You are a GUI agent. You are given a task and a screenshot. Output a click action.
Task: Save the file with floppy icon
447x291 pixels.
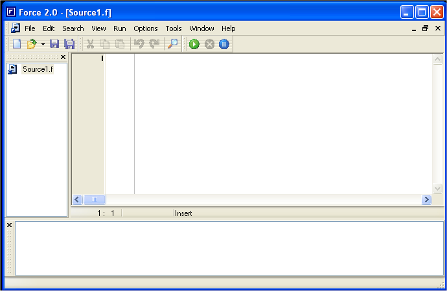point(54,44)
